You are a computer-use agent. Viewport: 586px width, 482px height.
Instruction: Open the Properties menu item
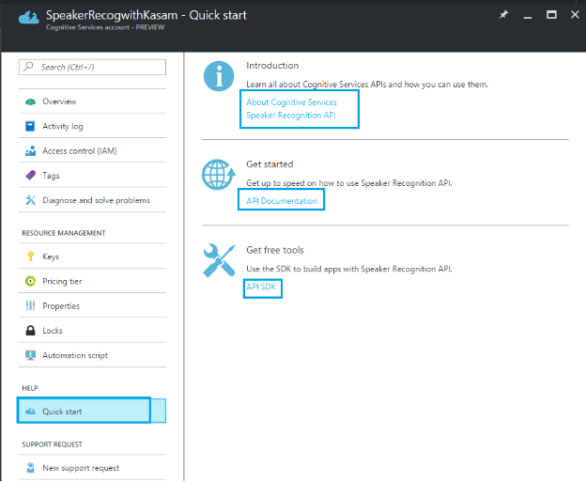point(60,306)
